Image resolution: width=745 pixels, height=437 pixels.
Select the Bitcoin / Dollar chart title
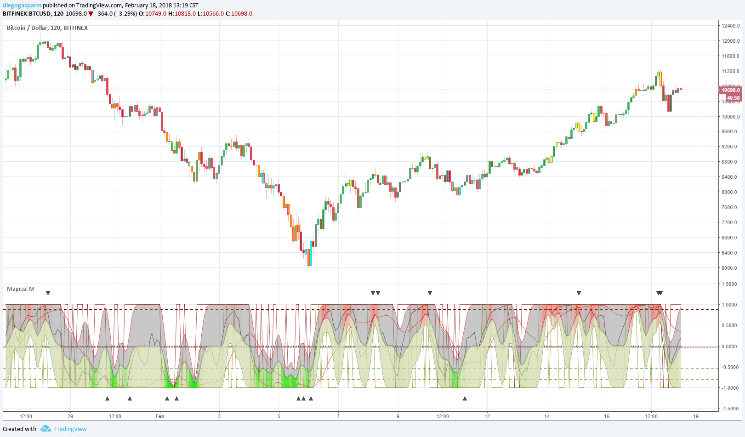click(x=47, y=28)
